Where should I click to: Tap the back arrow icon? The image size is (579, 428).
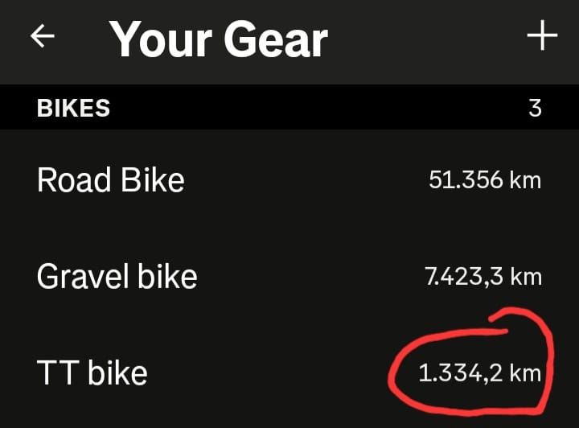[42, 38]
